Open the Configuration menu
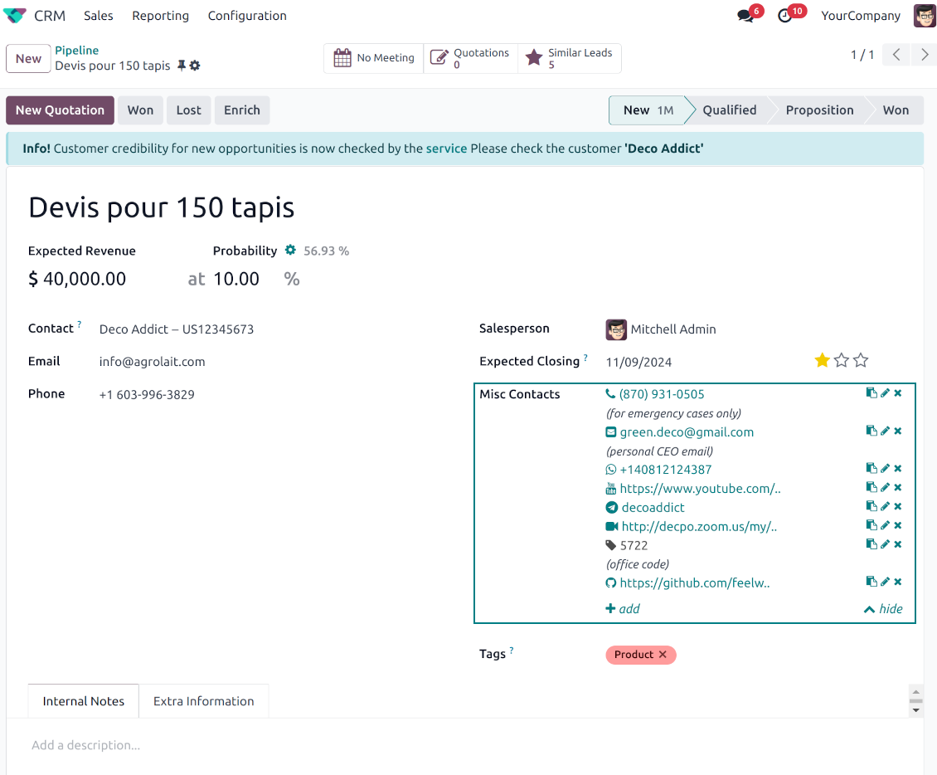This screenshot has width=937, height=775. (247, 16)
